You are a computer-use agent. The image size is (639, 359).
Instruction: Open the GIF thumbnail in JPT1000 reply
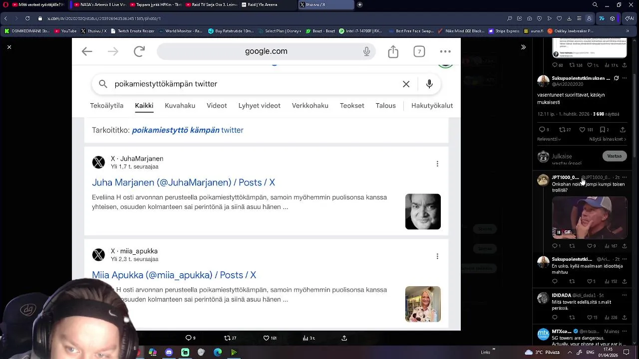coord(590,217)
